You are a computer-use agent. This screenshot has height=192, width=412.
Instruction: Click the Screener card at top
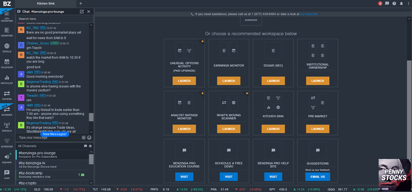(x=251, y=21)
